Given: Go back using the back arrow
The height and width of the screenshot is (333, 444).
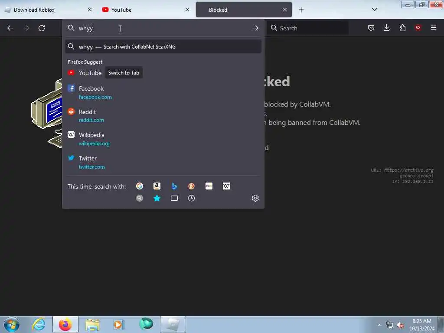Looking at the screenshot, I should click(x=10, y=28).
